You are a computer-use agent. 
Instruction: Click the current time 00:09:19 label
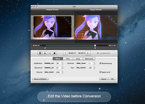click(x=36, y=45)
